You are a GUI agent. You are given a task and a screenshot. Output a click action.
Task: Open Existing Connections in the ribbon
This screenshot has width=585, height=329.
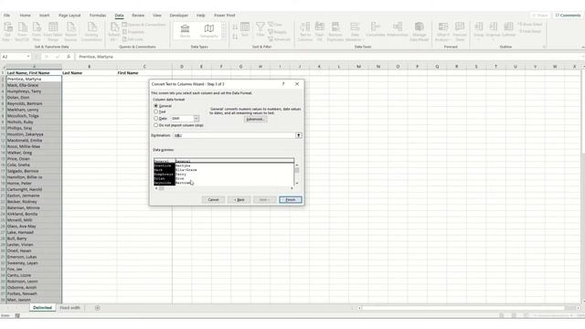pos(91,31)
